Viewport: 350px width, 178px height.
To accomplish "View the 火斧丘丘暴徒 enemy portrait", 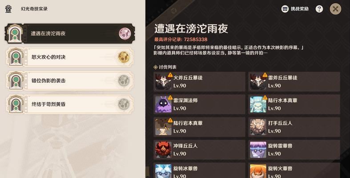I will coord(163,81).
